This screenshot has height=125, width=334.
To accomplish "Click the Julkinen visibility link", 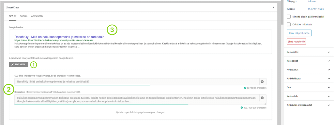I will click(x=312, y=1).
